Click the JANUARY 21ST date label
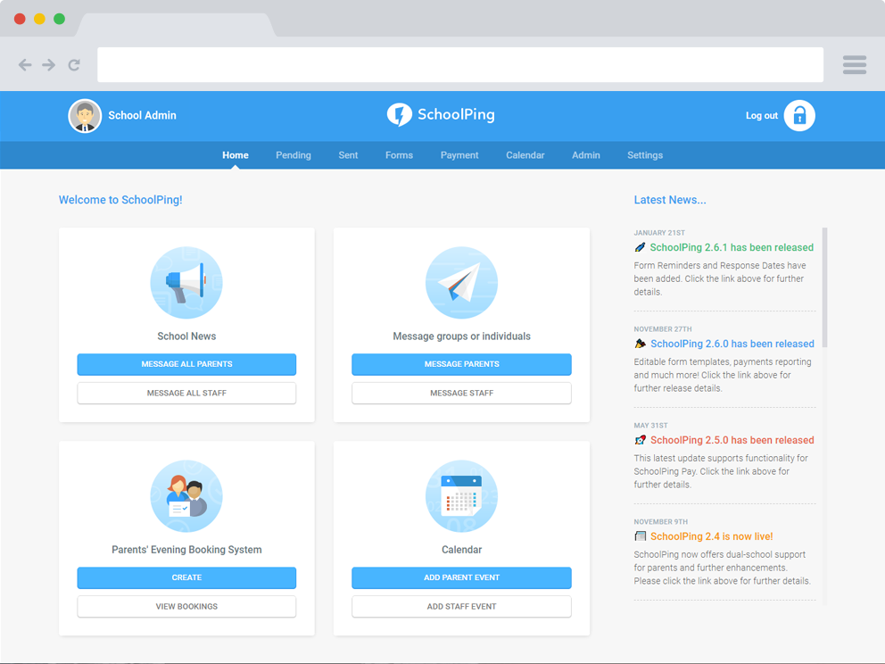This screenshot has height=664, width=885. tap(659, 233)
